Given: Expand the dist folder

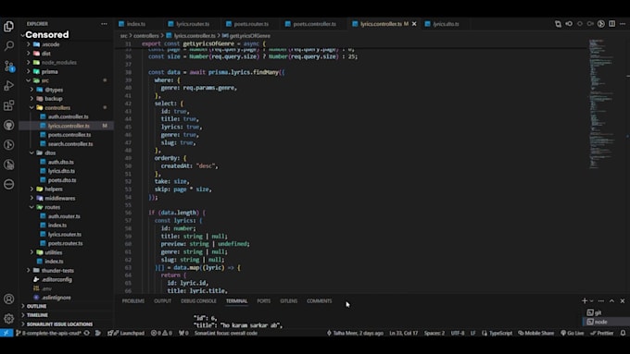Looking at the screenshot, I should pyautogui.click(x=45, y=54).
